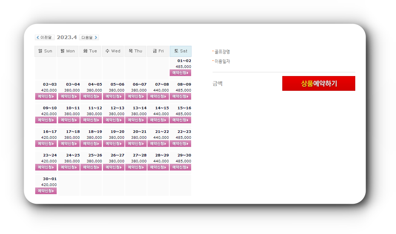
Task: Click 예약신청 for dates 01~02
Action: click(x=180, y=73)
